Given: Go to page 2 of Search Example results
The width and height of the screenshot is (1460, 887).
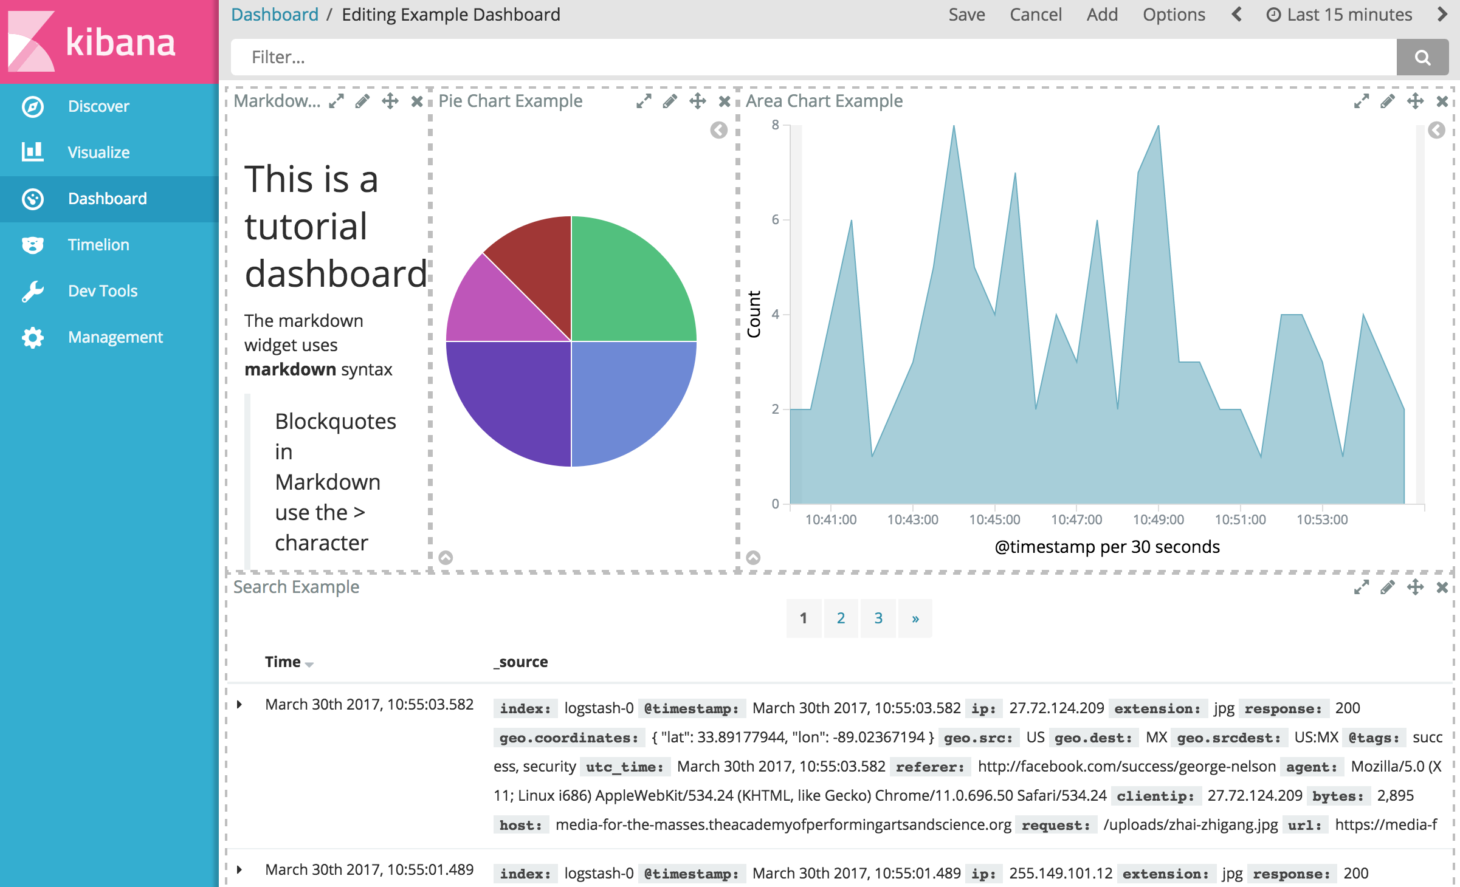Looking at the screenshot, I should click(841, 618).
